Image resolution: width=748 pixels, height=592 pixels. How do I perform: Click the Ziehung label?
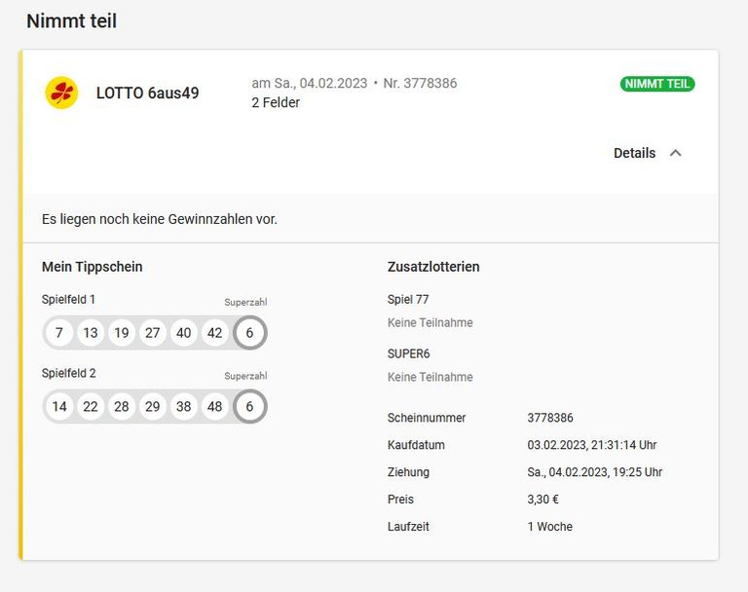click(x=408, y=472)
